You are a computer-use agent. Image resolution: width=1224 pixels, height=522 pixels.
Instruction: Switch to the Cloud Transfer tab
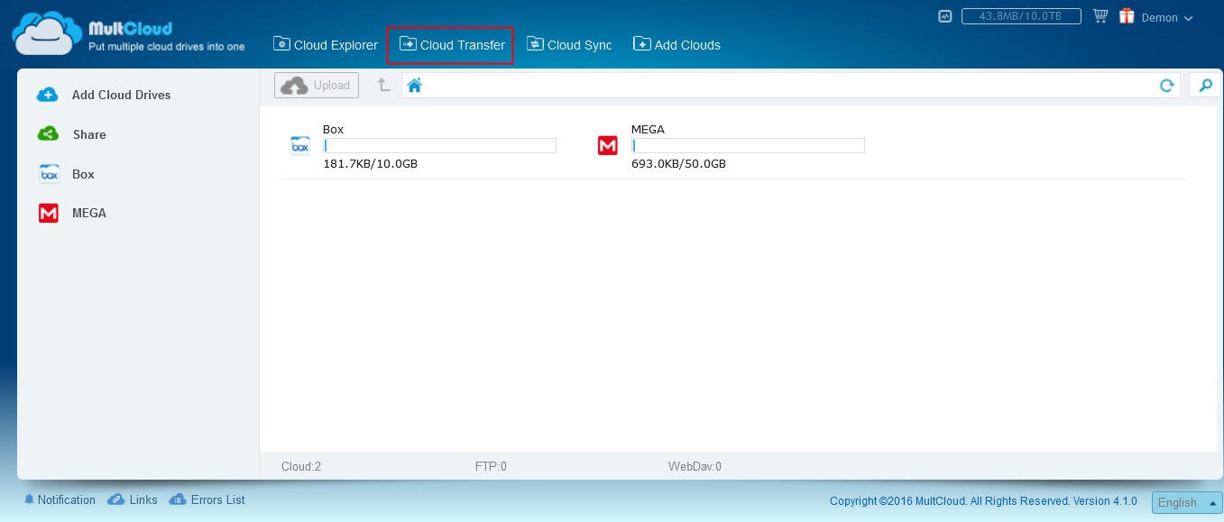click(452, 45)
